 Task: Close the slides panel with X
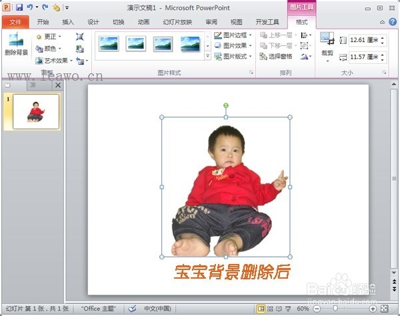[58, 85]
